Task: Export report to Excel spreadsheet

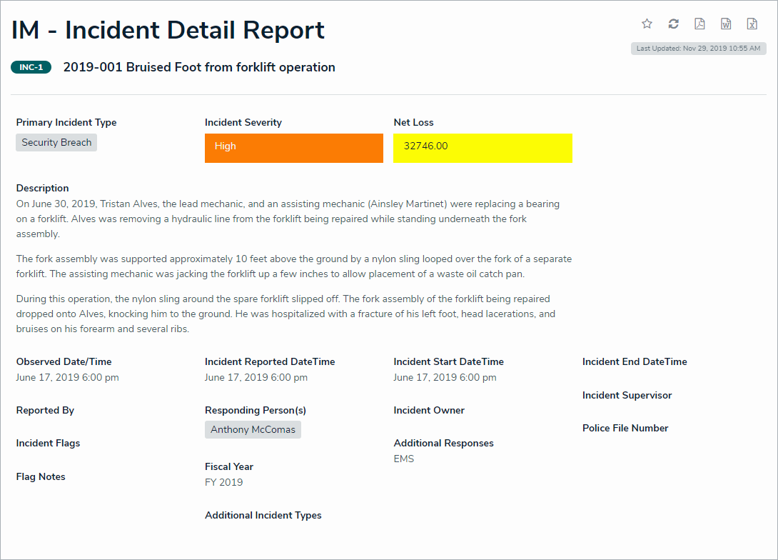Action: (752, 24)
